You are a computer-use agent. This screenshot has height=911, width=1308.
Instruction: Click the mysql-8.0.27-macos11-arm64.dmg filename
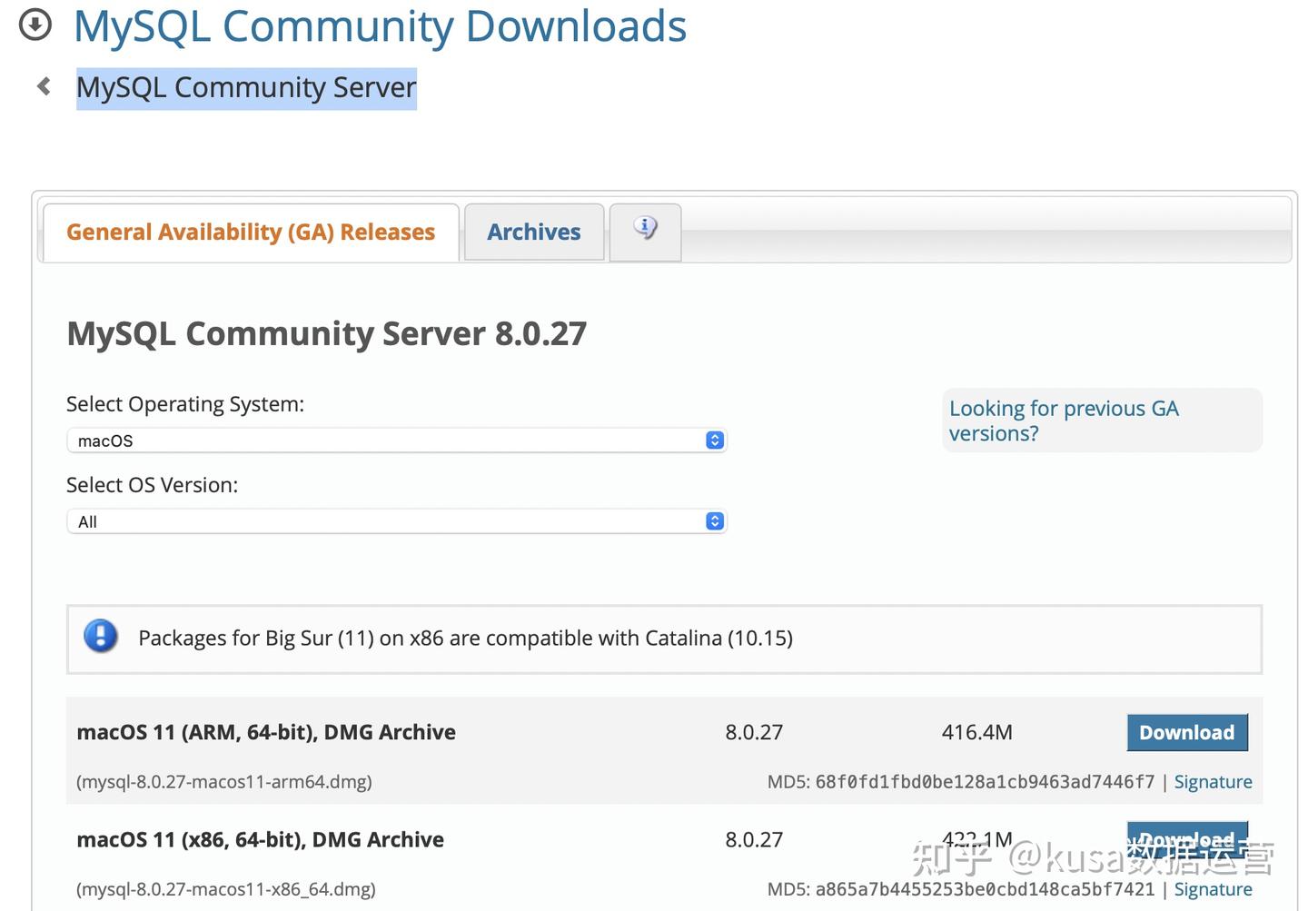(224, 782)
